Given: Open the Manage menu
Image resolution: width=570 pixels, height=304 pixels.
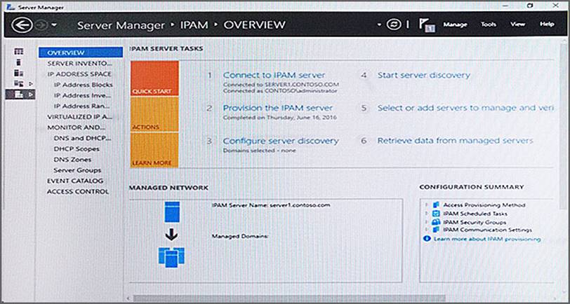Looking at the screenshot, I should click(x=455, y=25).
